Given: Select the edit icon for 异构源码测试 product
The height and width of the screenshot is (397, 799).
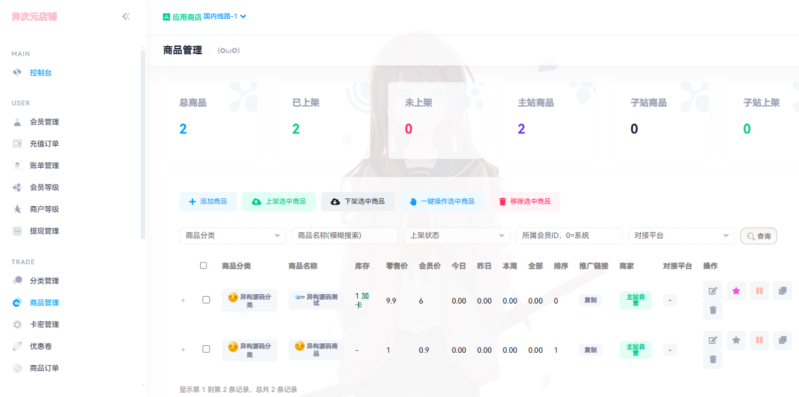Looking at the screenshot, I should pos(712,290).
